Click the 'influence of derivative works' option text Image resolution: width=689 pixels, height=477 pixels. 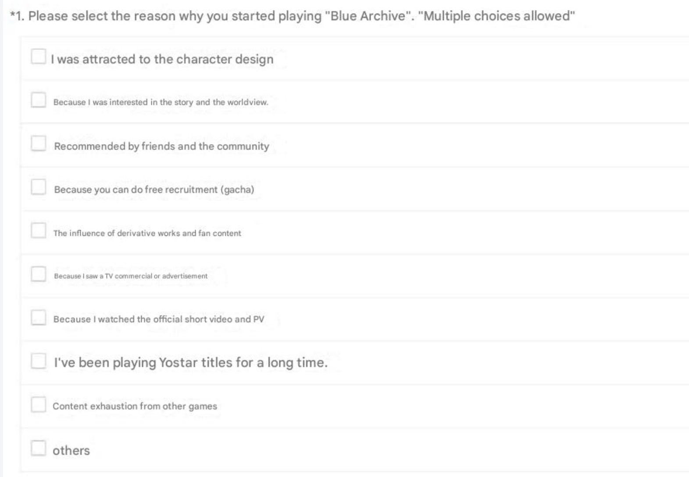147,233
